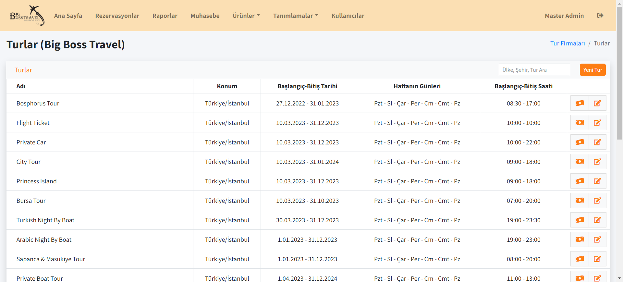The height and width of the screenshot is (282, 623).
Task: Select the Sapanca & Masukiye Tour name
Action: (x=51, y=259)
